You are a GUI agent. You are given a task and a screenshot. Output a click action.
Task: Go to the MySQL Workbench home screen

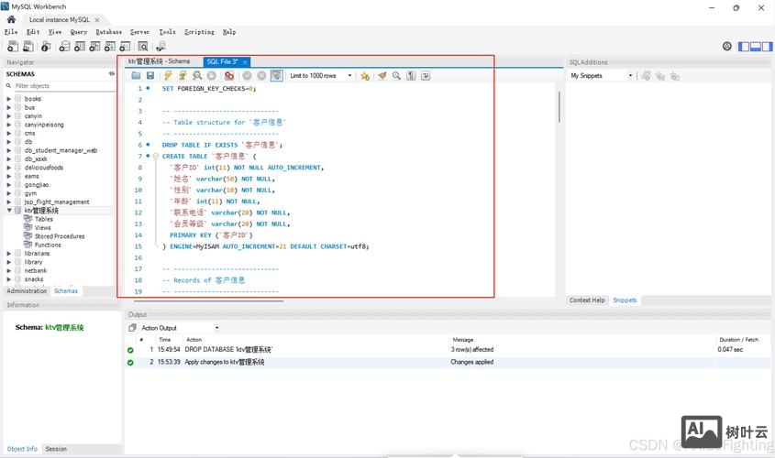click(x=11, y=19)
